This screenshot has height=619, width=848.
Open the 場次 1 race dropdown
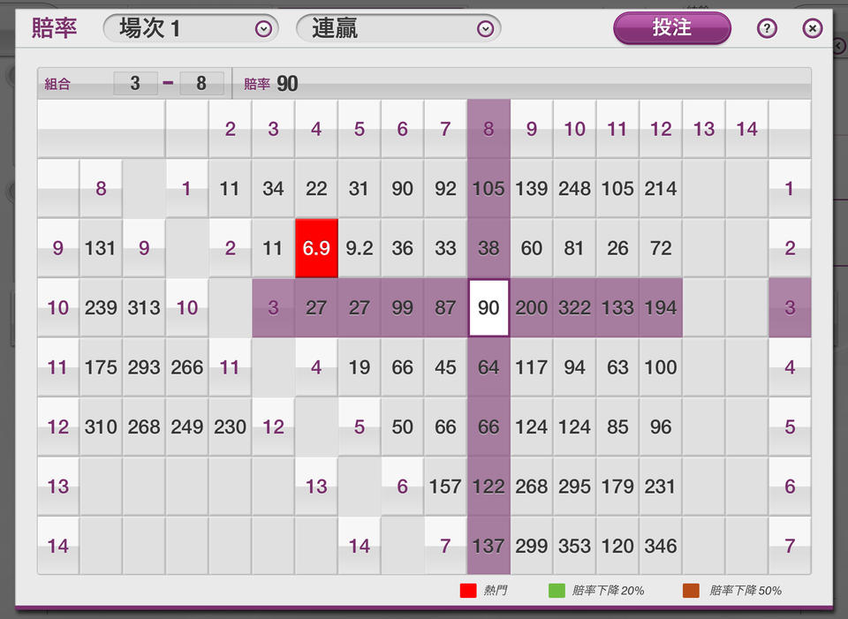coord(190,28)
